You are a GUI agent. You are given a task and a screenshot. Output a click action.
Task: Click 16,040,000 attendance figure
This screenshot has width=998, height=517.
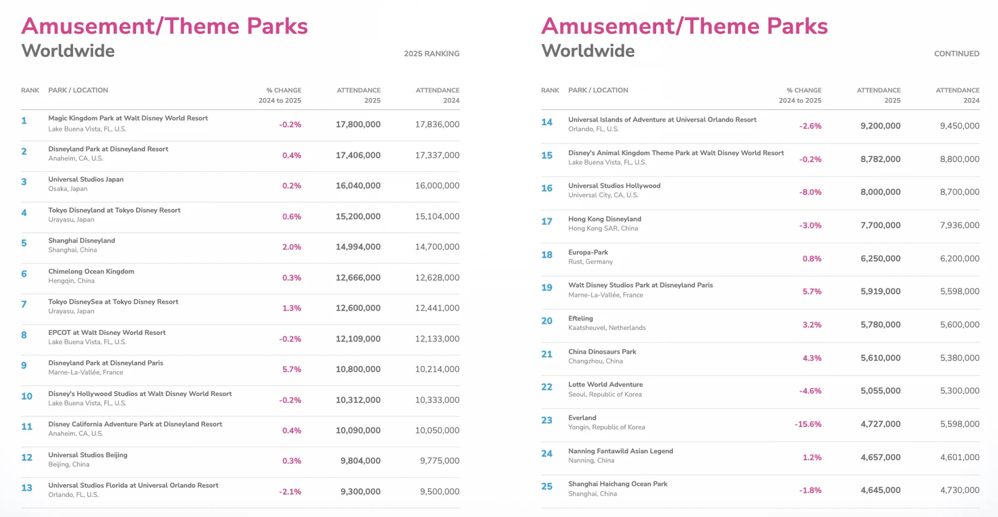pos(358,186)
